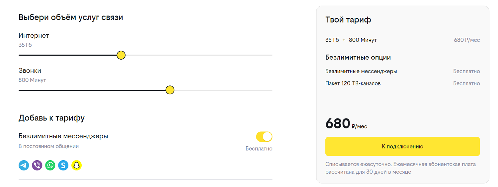The image size is (498, 187).
Task: Click the Telegram messenger icon
Action: click(24, 165)
